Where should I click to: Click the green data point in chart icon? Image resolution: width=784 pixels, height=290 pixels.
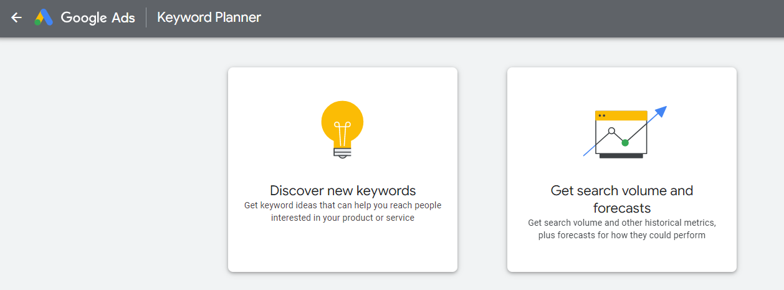pyautogui.click(x=625, y=143)
